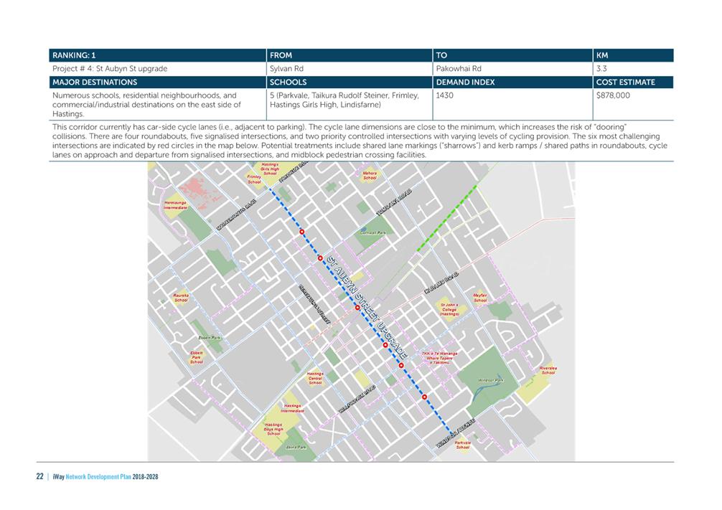Image resolution: width=722 pixels, height=510 pixels.
Task: Click the 'FROM' column header
Action: tap(350, 55)
